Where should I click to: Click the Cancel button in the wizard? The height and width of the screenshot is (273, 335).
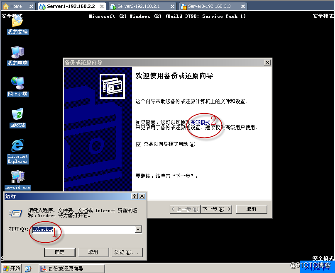(252, 209)
